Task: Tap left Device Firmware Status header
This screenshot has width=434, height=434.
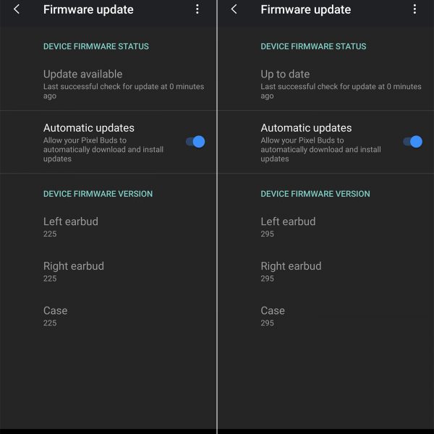Action: click(x=96, y=46)
